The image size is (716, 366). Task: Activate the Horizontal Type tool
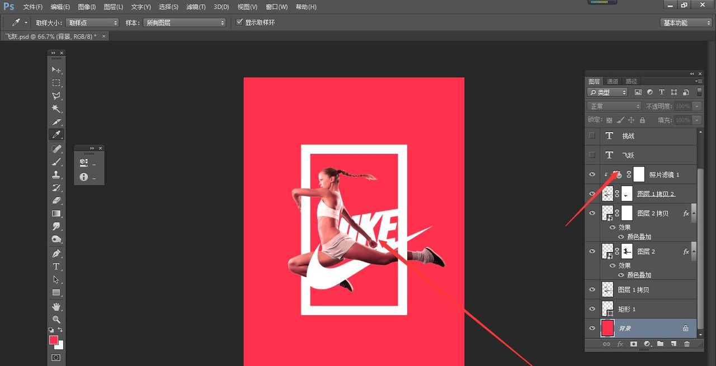click(x=56, y=267)
